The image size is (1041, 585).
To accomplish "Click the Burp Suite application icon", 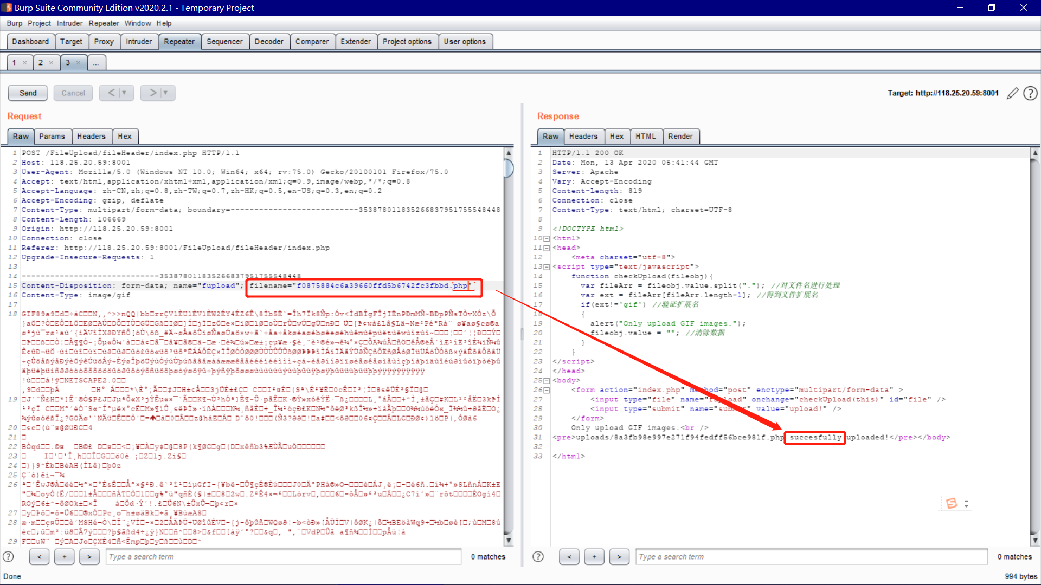I will [x=7, y=8].
